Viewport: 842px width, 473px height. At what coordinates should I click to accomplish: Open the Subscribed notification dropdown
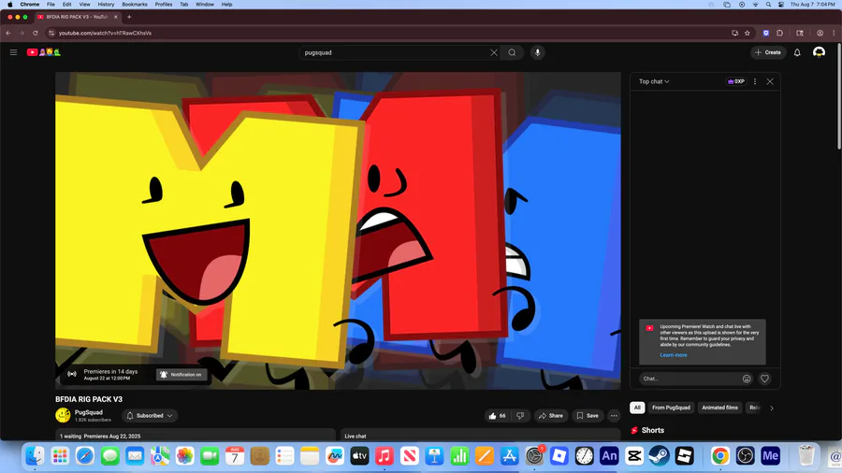tap(150, 416)
